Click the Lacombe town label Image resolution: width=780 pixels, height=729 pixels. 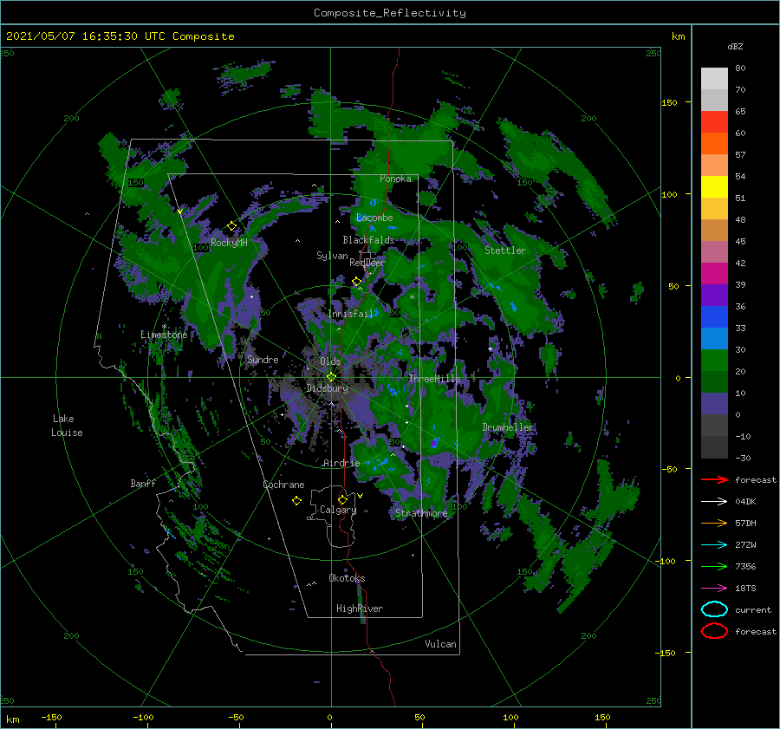click(374, 218)
